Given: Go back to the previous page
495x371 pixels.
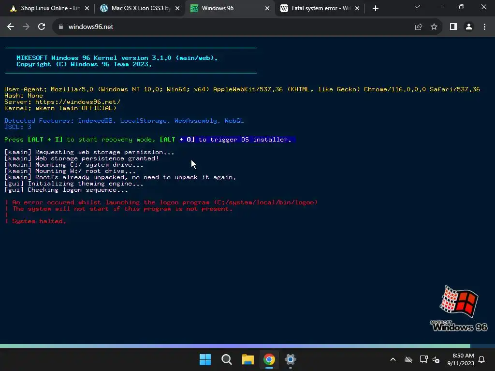Looking at the screenshot, I should click(11, 27).
